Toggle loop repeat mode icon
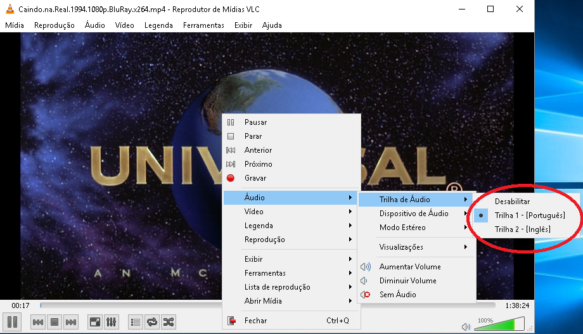 [x=152, y=322]
